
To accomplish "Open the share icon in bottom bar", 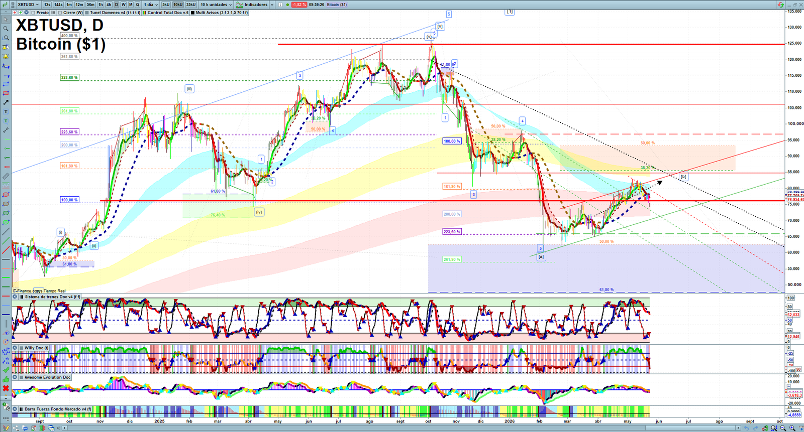I will point(16,428).
